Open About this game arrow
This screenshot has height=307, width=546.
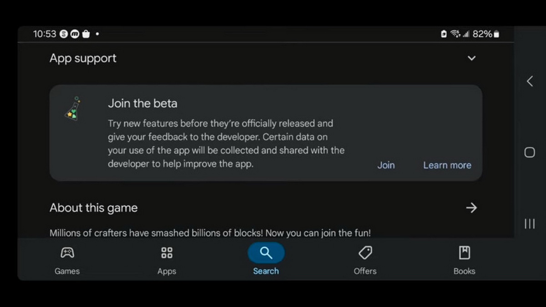point(471,208)
